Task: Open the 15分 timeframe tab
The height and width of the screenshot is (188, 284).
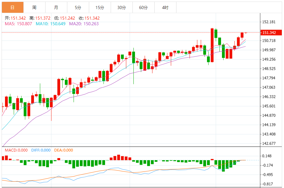Action: click(x=100, y=7)
